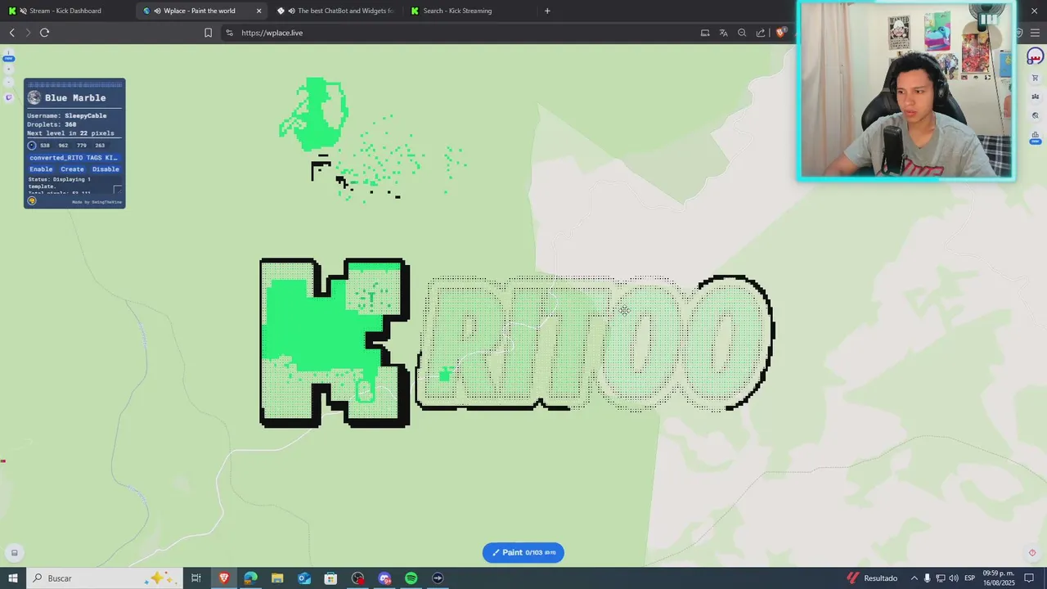Click the Blue Marble panel drag bar
1047x589 pixels.
pos(74,84)
